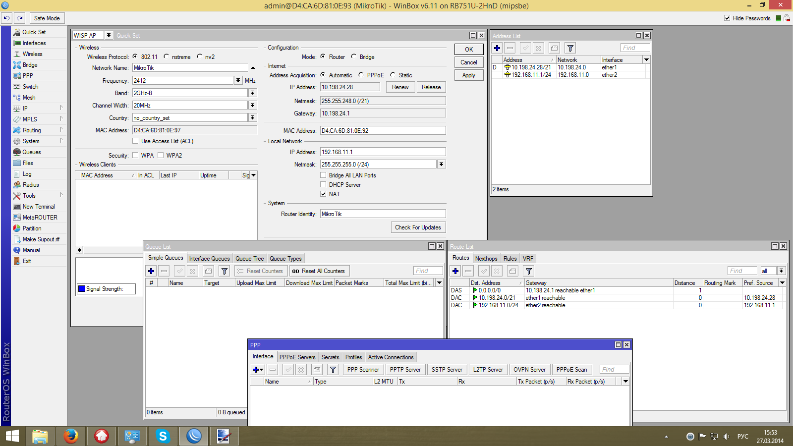Switch to the Queue Tree tab
The height and width of the screenshot is (446, 793).
[249, 259]
